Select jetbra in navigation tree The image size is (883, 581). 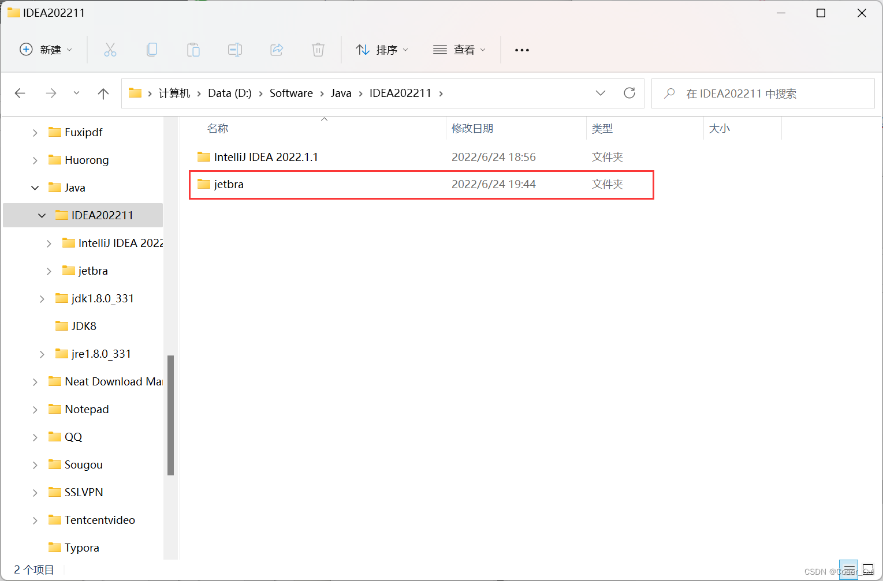point(93,271)
